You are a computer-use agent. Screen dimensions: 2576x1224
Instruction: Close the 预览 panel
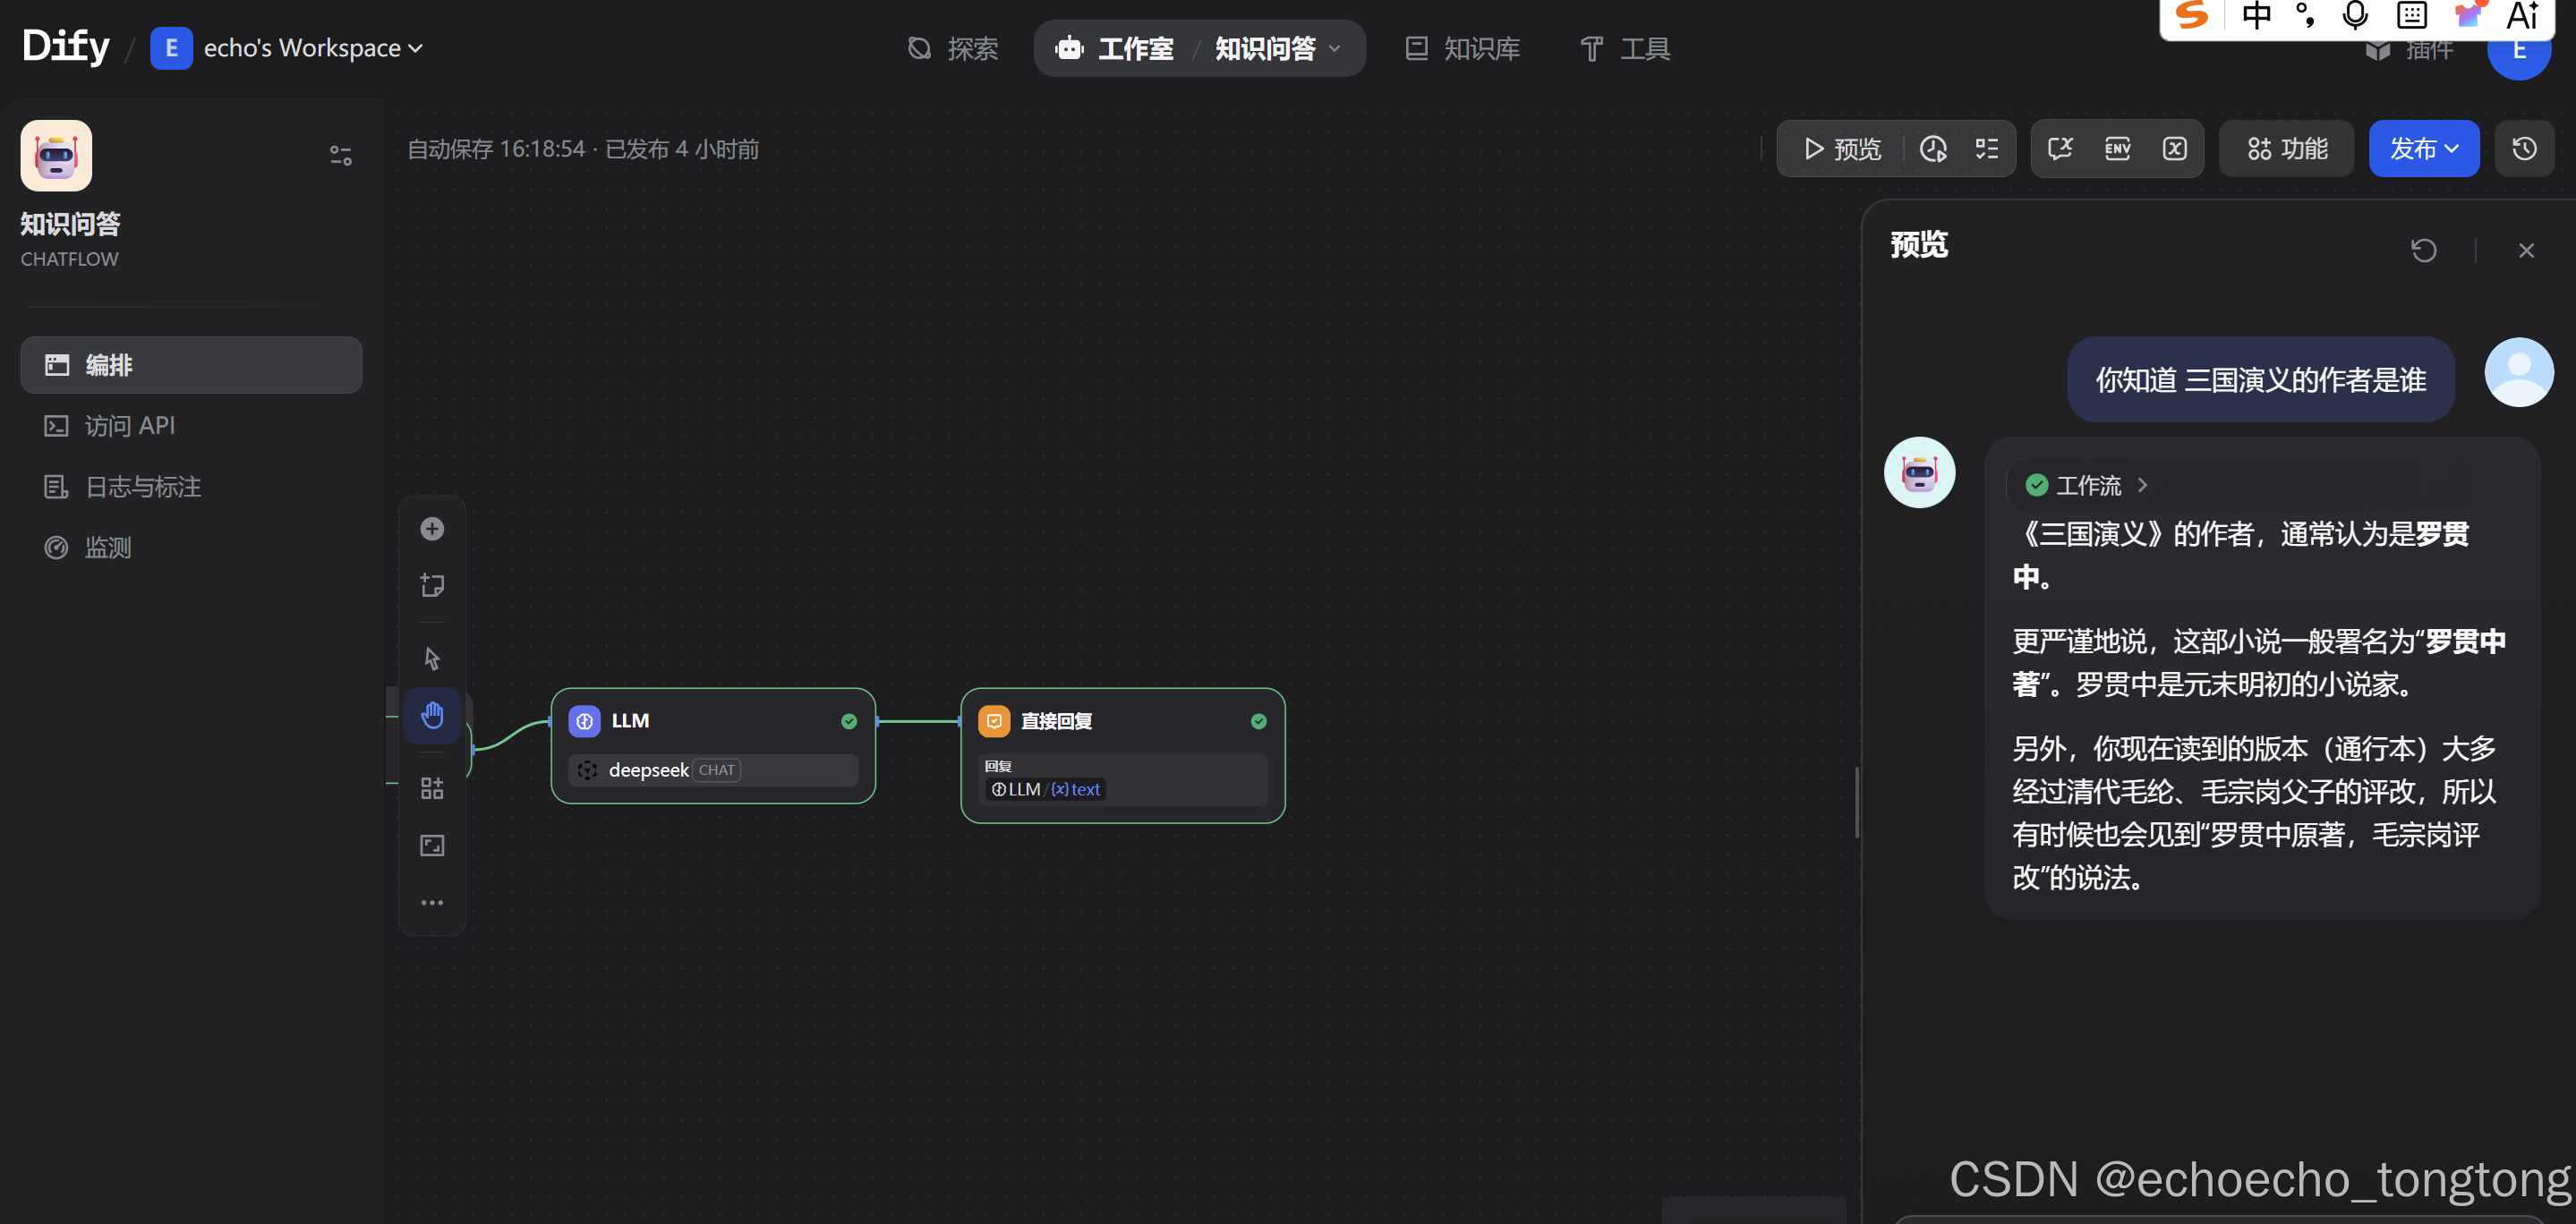point(2526,250)
